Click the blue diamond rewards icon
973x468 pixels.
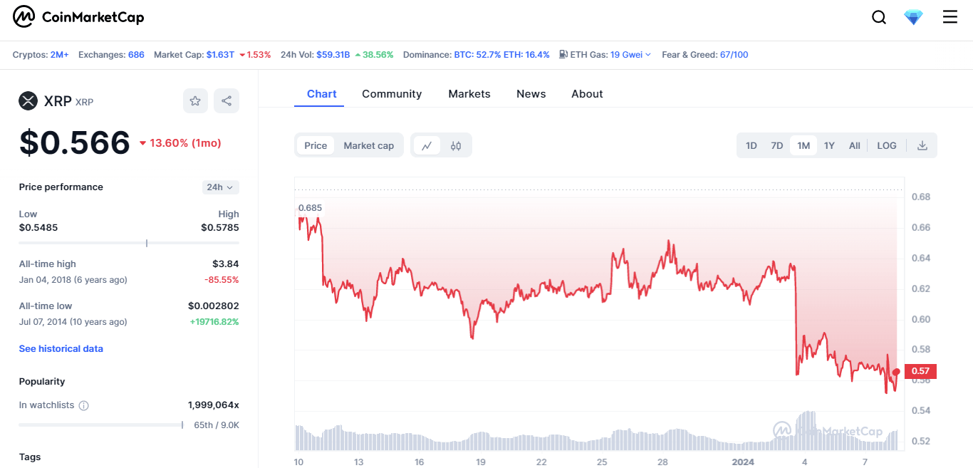pyautogui.click(x=913, y=17)
